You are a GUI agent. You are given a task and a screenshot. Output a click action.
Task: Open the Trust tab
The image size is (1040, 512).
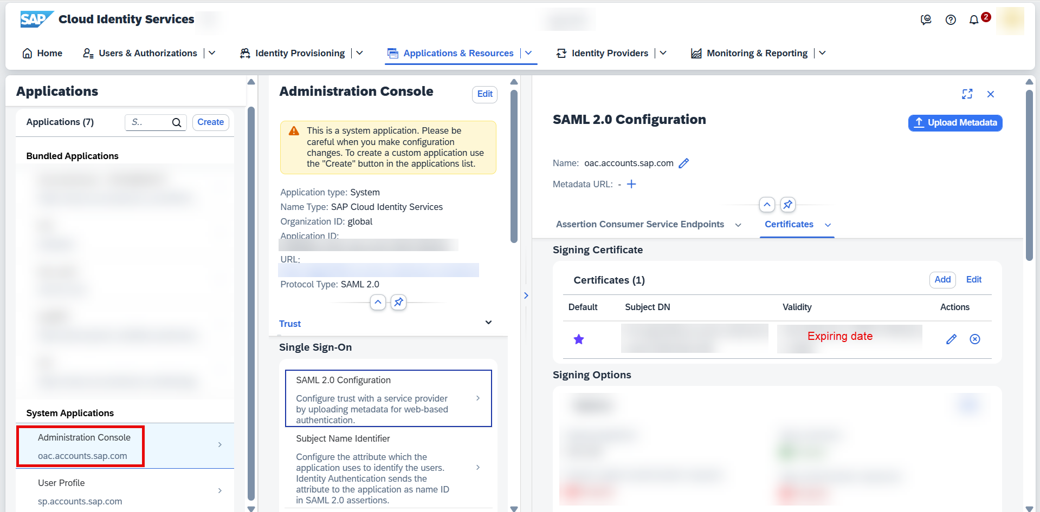point(290,324)
